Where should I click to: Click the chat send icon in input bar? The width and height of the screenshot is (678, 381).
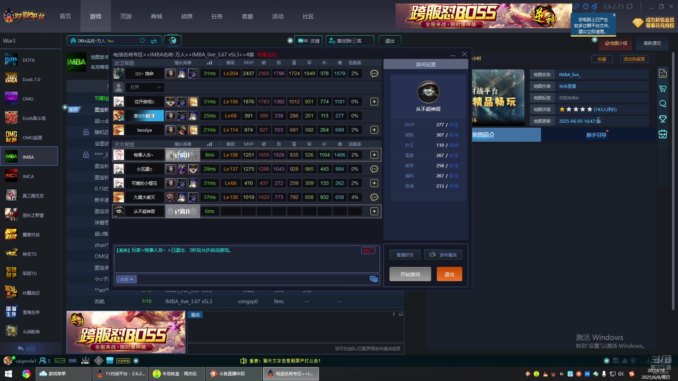coord(374,279)
